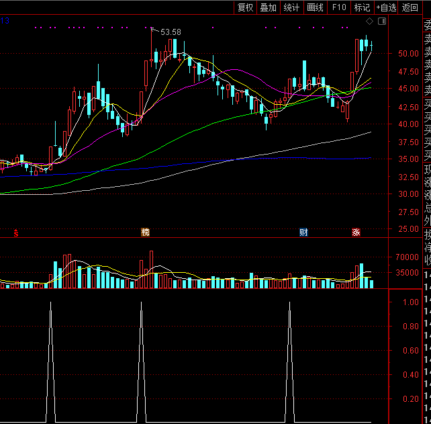Click the 0.40 indicator axis label
Viewport: 431px width, 424px height.
tap(411, 375)
